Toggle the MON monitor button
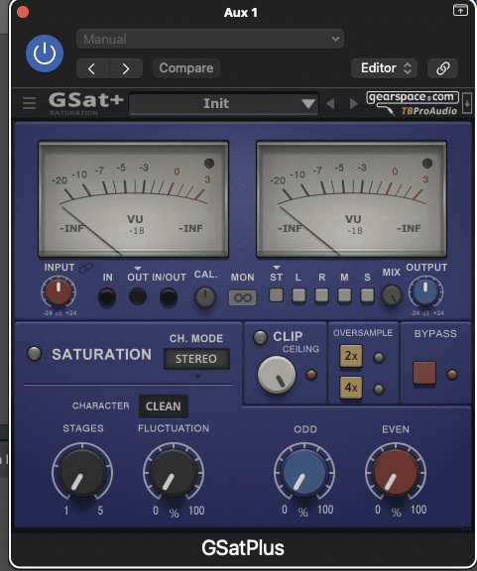 coord(243,297)
